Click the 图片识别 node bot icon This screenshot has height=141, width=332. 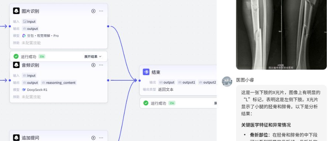click(x=16, y=11)
